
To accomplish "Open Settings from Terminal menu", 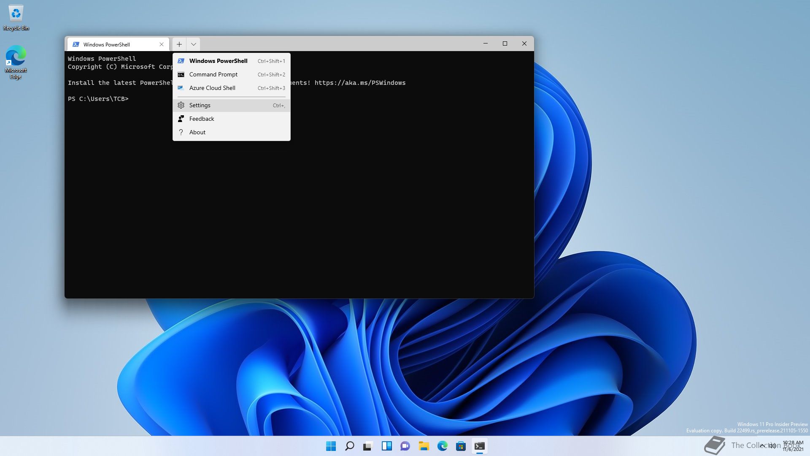I will (x=231, y=105).
